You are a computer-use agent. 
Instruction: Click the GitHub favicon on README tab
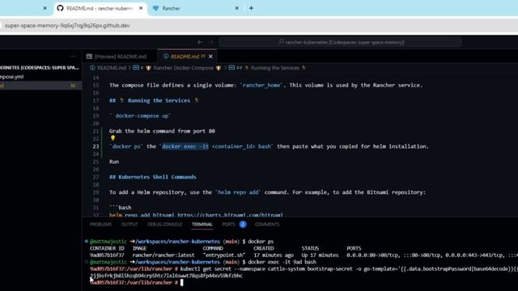tap(60, 8)
